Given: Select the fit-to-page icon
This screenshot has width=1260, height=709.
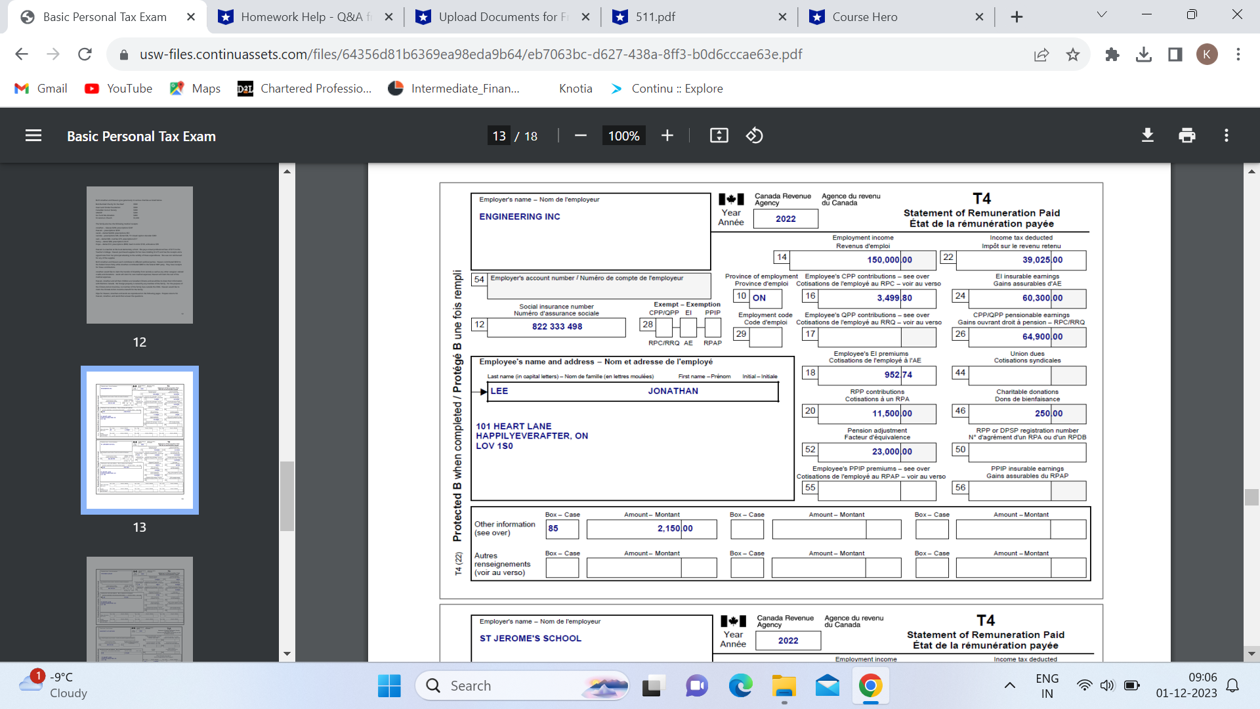Looking at the screenshot, I should (719, 135).
